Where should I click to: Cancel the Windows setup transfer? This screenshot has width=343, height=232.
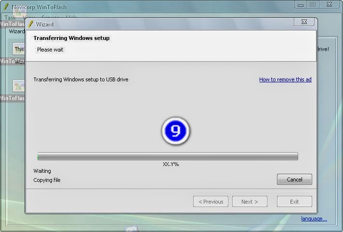pyautogui.click(x=294, y=180)
